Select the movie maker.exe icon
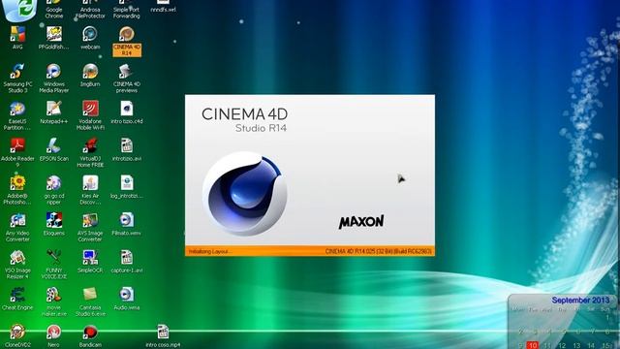This screenshot has width=620, height=349. click(54, 301)
